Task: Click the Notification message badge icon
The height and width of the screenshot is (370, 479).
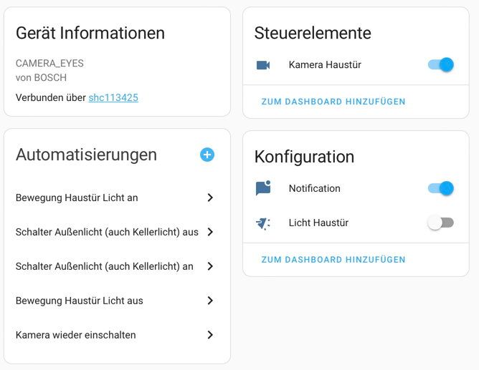Action: [x=263, y=188]
